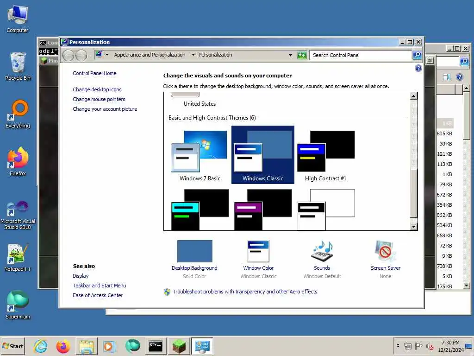
Task: Open the Action Center flag tray icon
Action: tap(418, 346)
